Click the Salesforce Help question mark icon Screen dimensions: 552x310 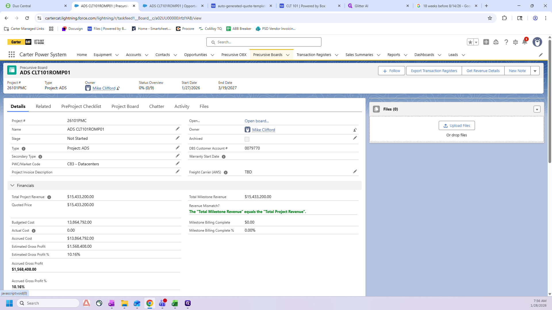[506, 42]
